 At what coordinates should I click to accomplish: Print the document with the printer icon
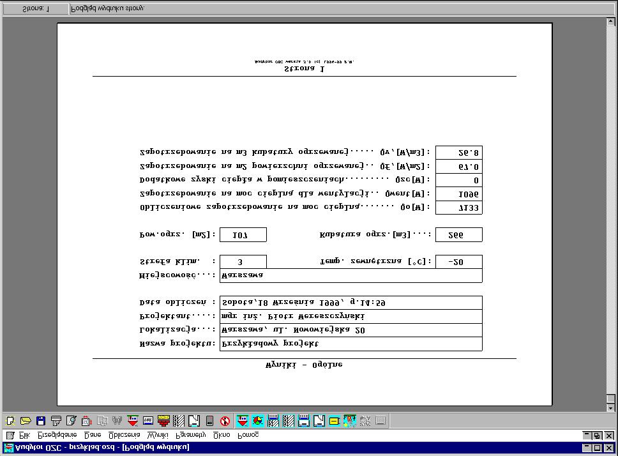point(56,421)
